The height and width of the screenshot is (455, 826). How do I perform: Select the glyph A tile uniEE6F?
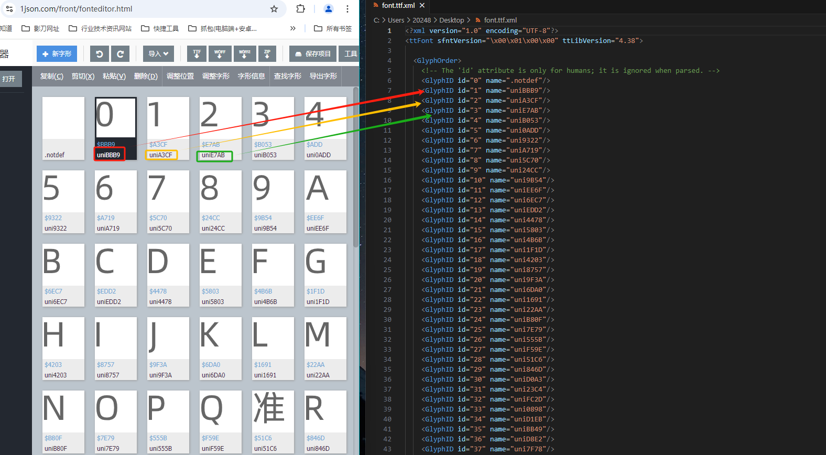tap(325, 202)
